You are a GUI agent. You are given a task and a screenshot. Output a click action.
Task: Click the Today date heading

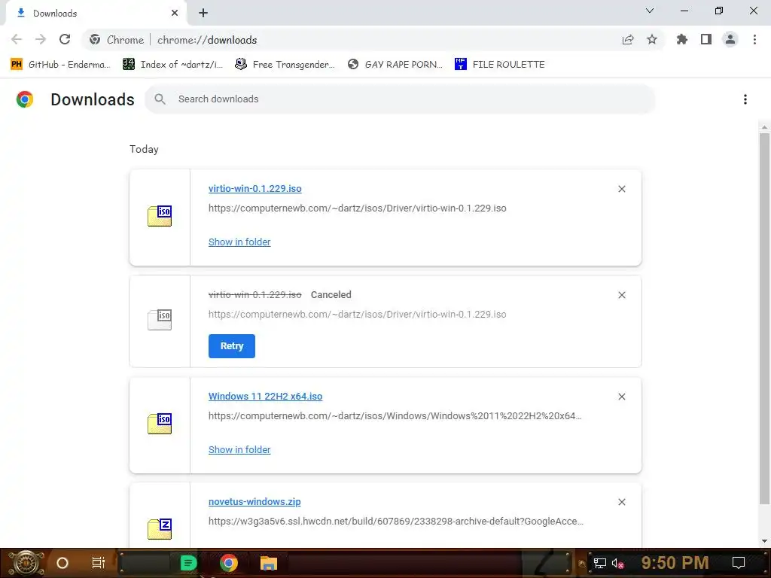tap(144, 150)
